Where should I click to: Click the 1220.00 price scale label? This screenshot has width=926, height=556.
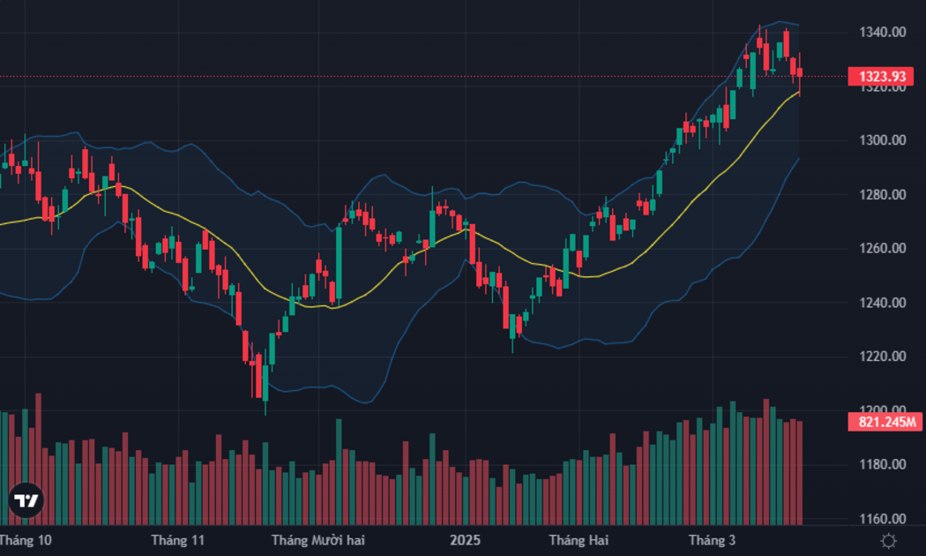[x=882, y=357]
